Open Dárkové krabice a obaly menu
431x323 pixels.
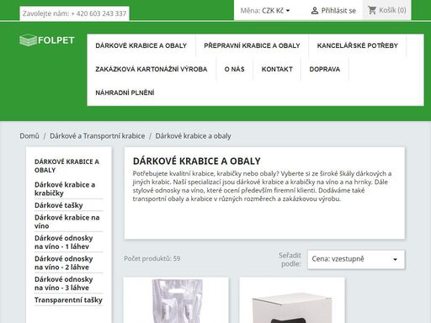[x=141, y=45]
